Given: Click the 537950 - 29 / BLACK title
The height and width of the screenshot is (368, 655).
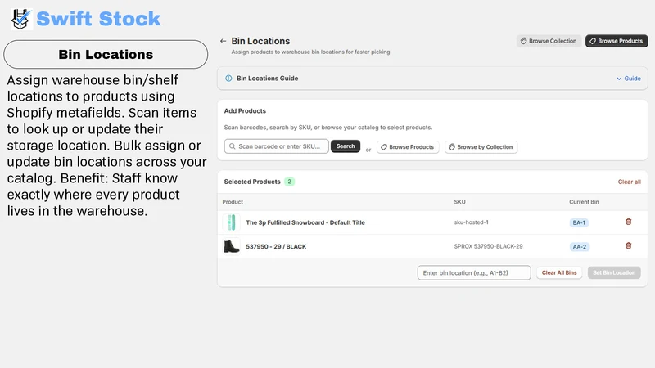Looking at the screenshot, I should [x=276, y=247].
